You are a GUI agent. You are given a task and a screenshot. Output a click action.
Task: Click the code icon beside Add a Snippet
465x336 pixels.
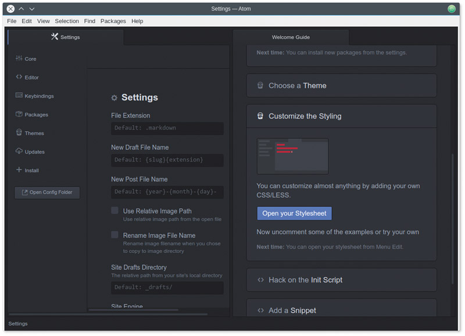[260, 310]
